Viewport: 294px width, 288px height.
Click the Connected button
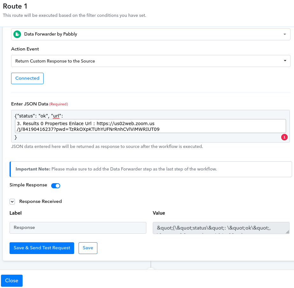coord(27,78)
